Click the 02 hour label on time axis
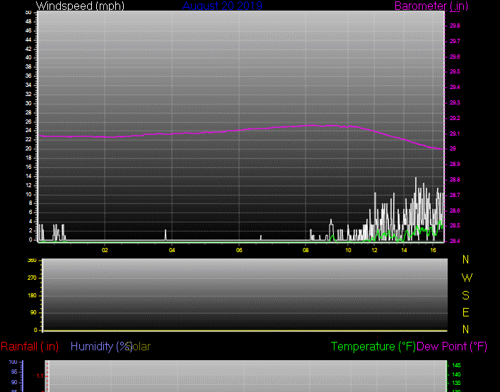The width and height of the screenshot is (500, 392). coord(105,250)
